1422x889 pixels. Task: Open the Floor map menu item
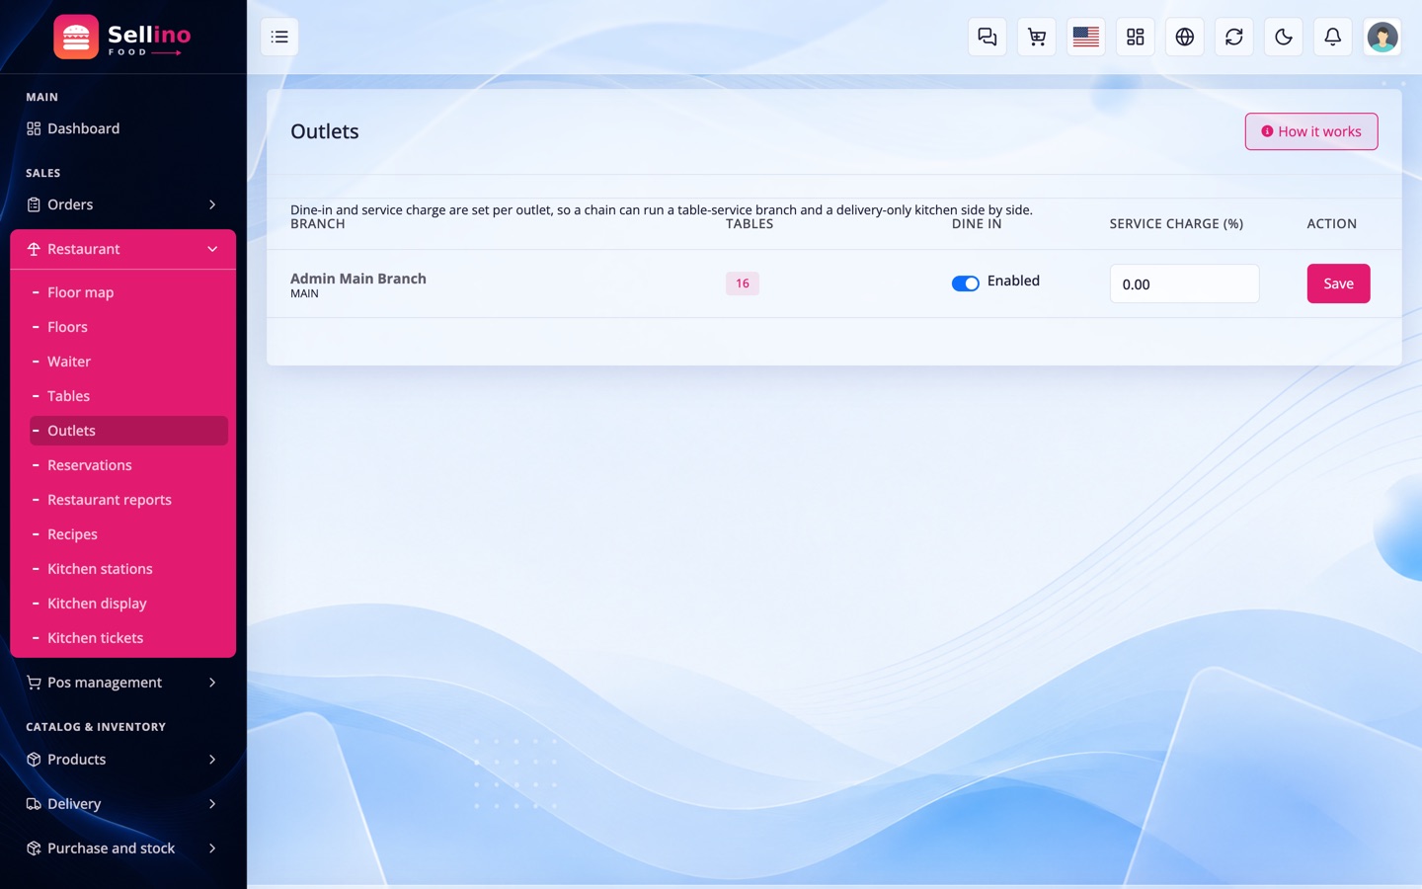128,292
